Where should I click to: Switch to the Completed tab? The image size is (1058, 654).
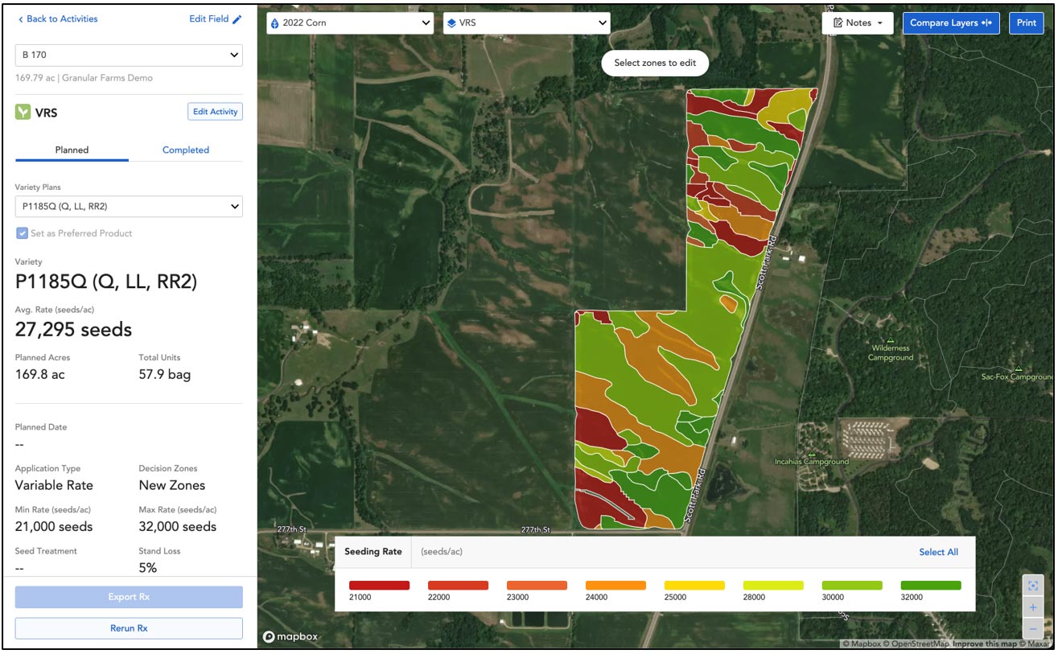186,150
